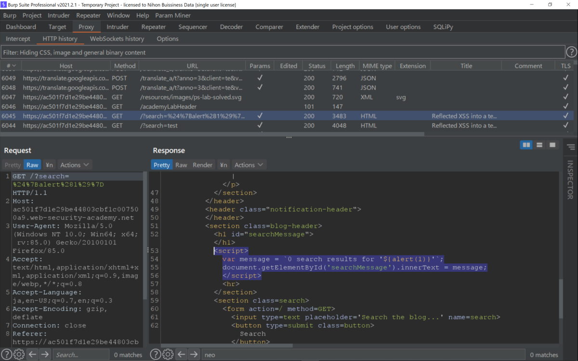Click the Response horizontal scrollbar

coord(226,345)
